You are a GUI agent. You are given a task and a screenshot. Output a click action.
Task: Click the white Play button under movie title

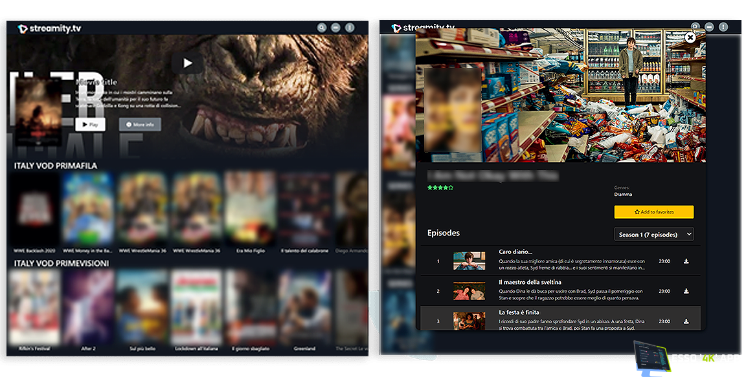point(90,124)
